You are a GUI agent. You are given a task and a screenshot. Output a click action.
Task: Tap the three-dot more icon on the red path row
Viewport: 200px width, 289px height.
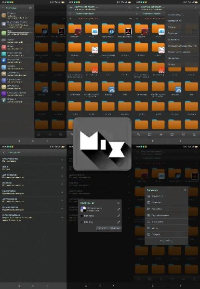(x=131, y=19)
